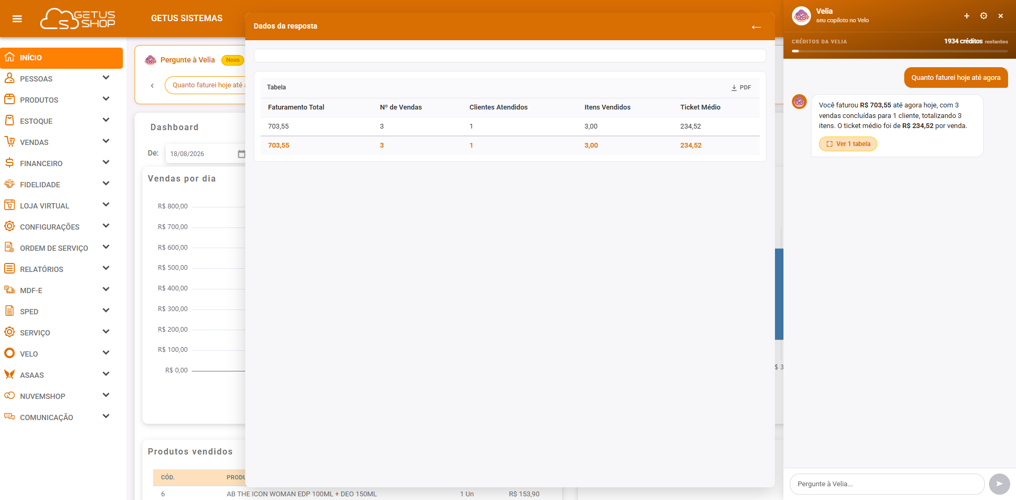Viewport: 1016px width, 500px height.
Task: Click the previous suggestion chevron beside Quanto faturei
Action: click(153, 85)
